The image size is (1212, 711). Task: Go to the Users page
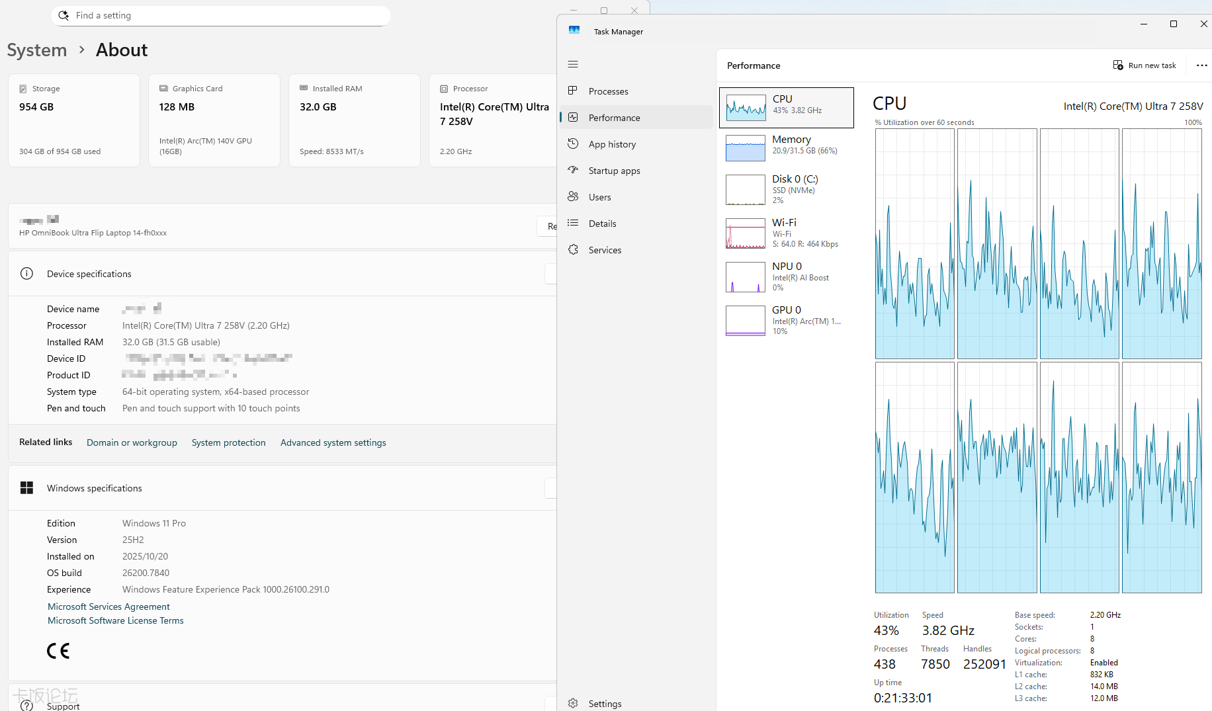[599, 197]
